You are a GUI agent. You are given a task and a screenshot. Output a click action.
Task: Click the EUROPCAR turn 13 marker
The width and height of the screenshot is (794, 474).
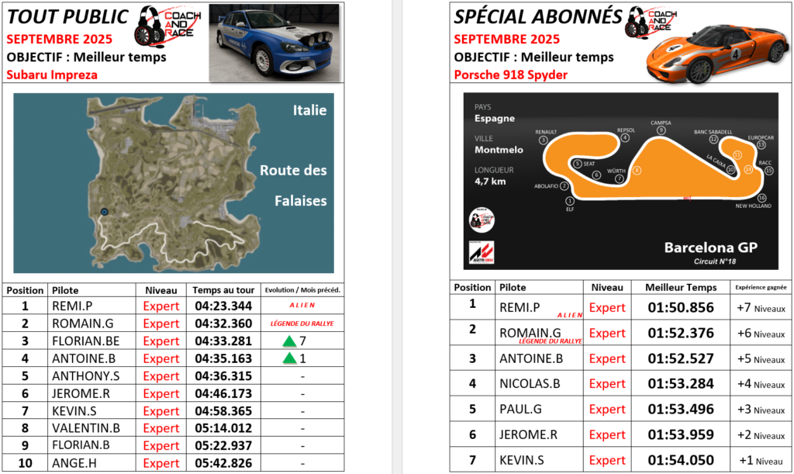tap(761, 144)
